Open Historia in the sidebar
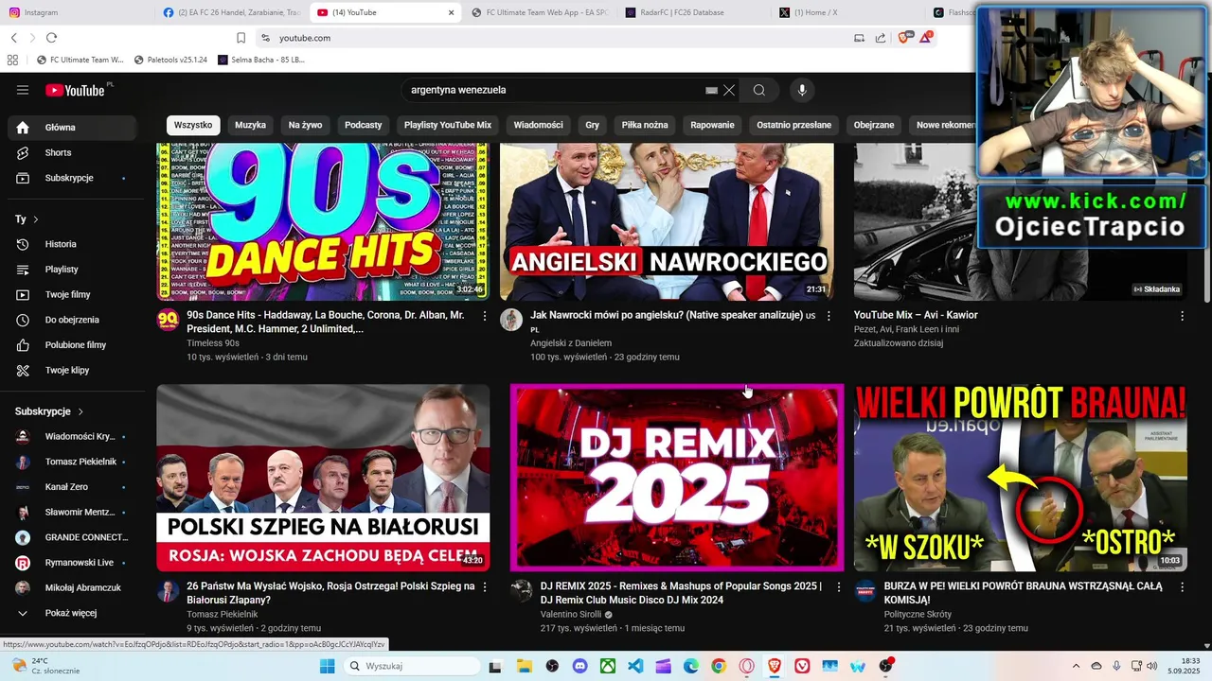The height and width of the screenshot is (681, 1212). [x=72, y=244]
